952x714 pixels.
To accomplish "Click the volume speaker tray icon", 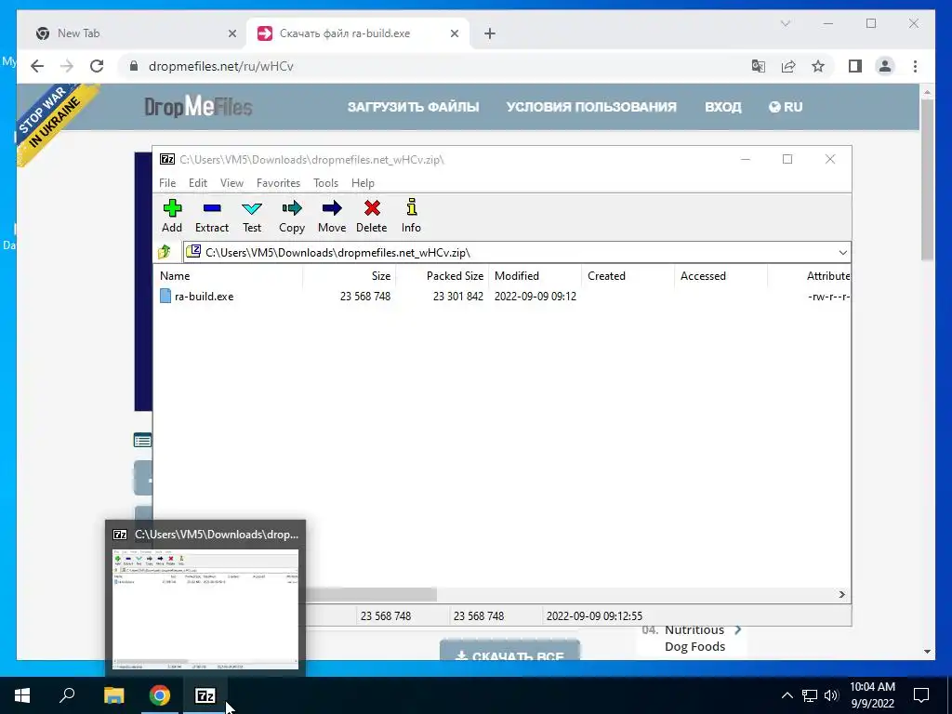I will pyautogui.click(x=831, y=695).
